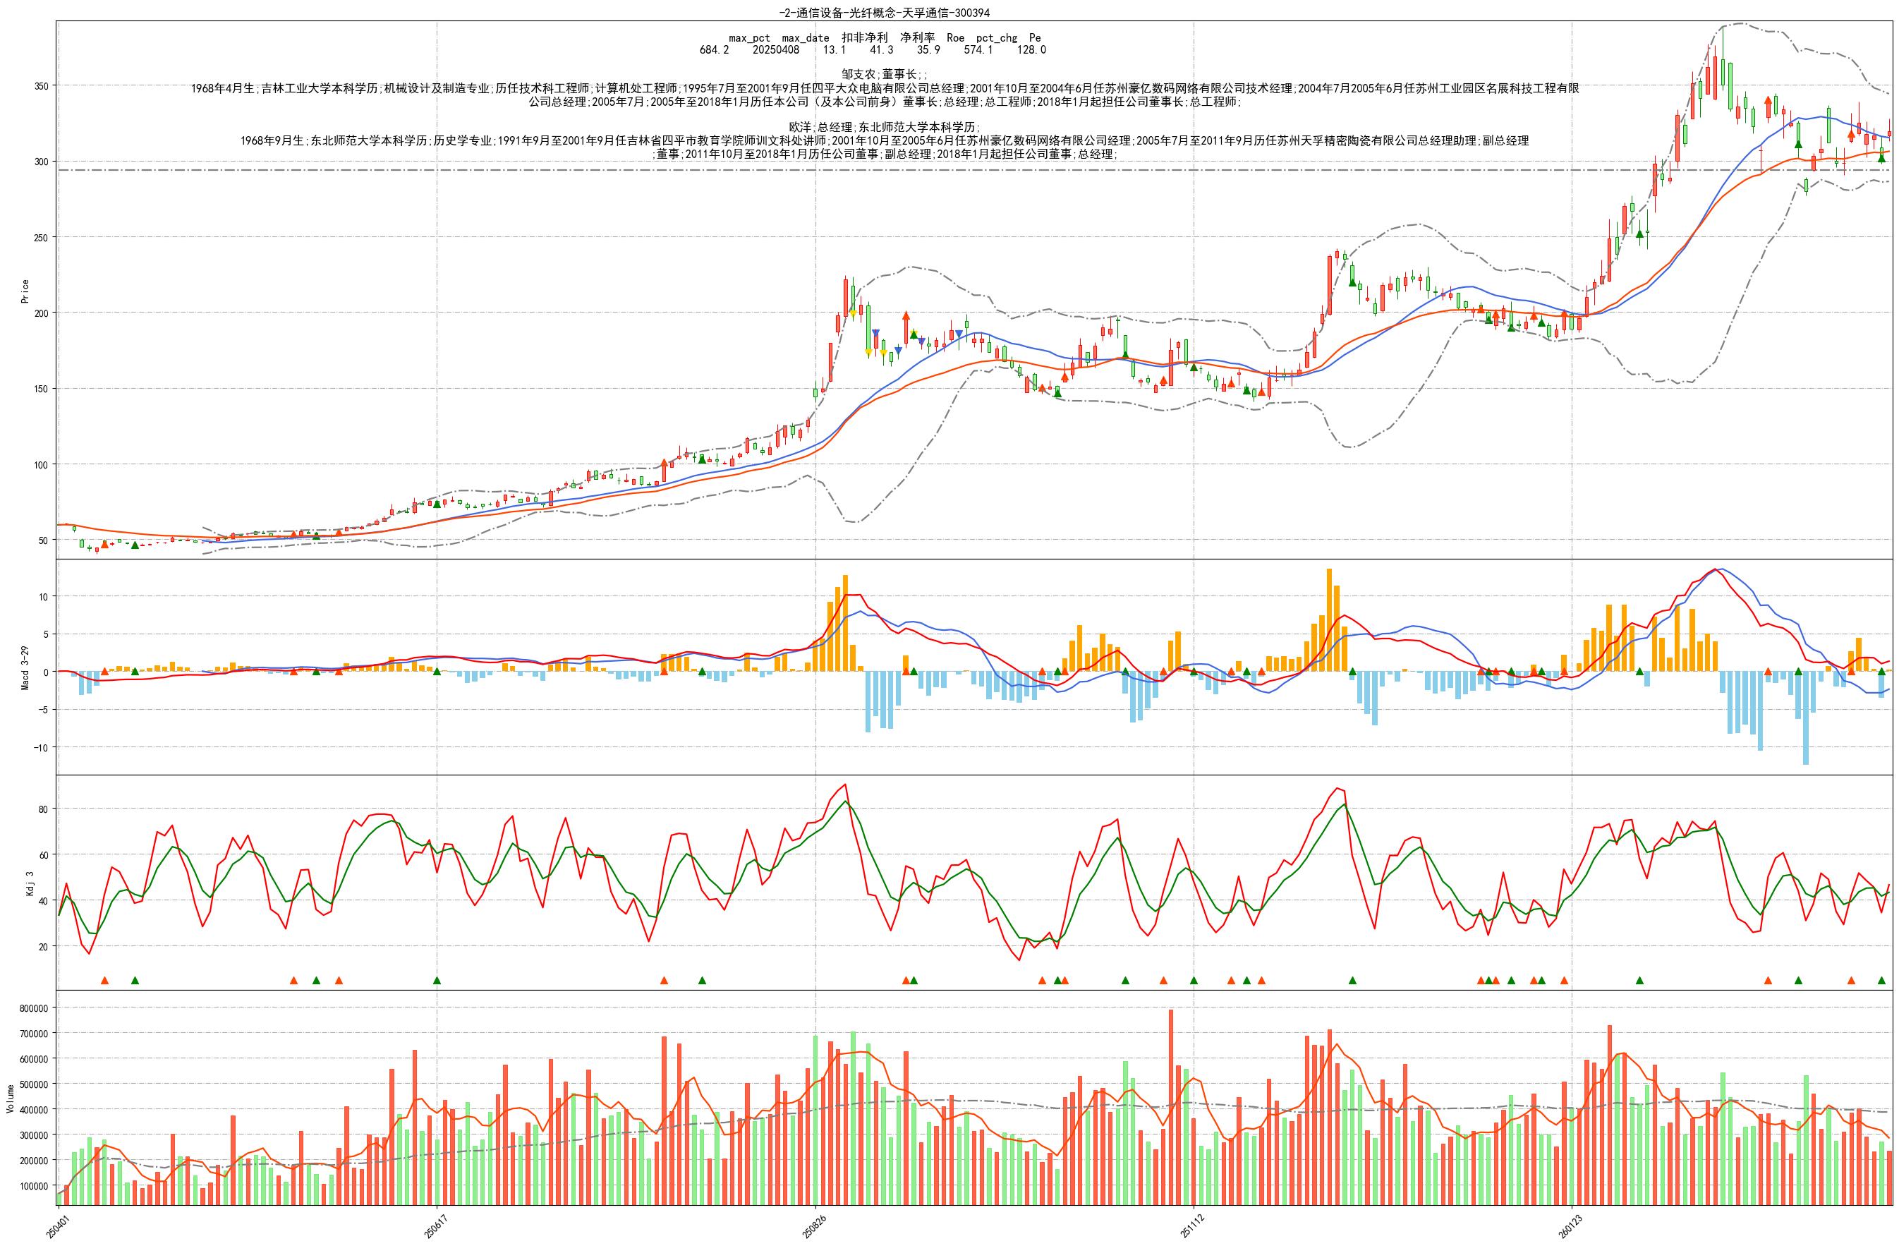Select the 250401 date label
Viewport: 1899px width, 1246px height.
pos(57,1226)
